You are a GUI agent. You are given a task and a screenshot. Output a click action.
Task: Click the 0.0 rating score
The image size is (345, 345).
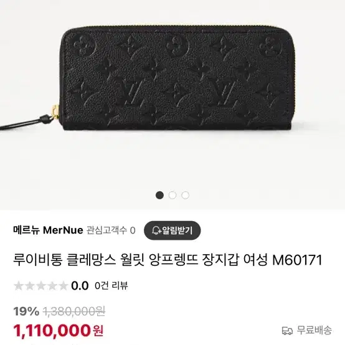click(x=80, y=286)
